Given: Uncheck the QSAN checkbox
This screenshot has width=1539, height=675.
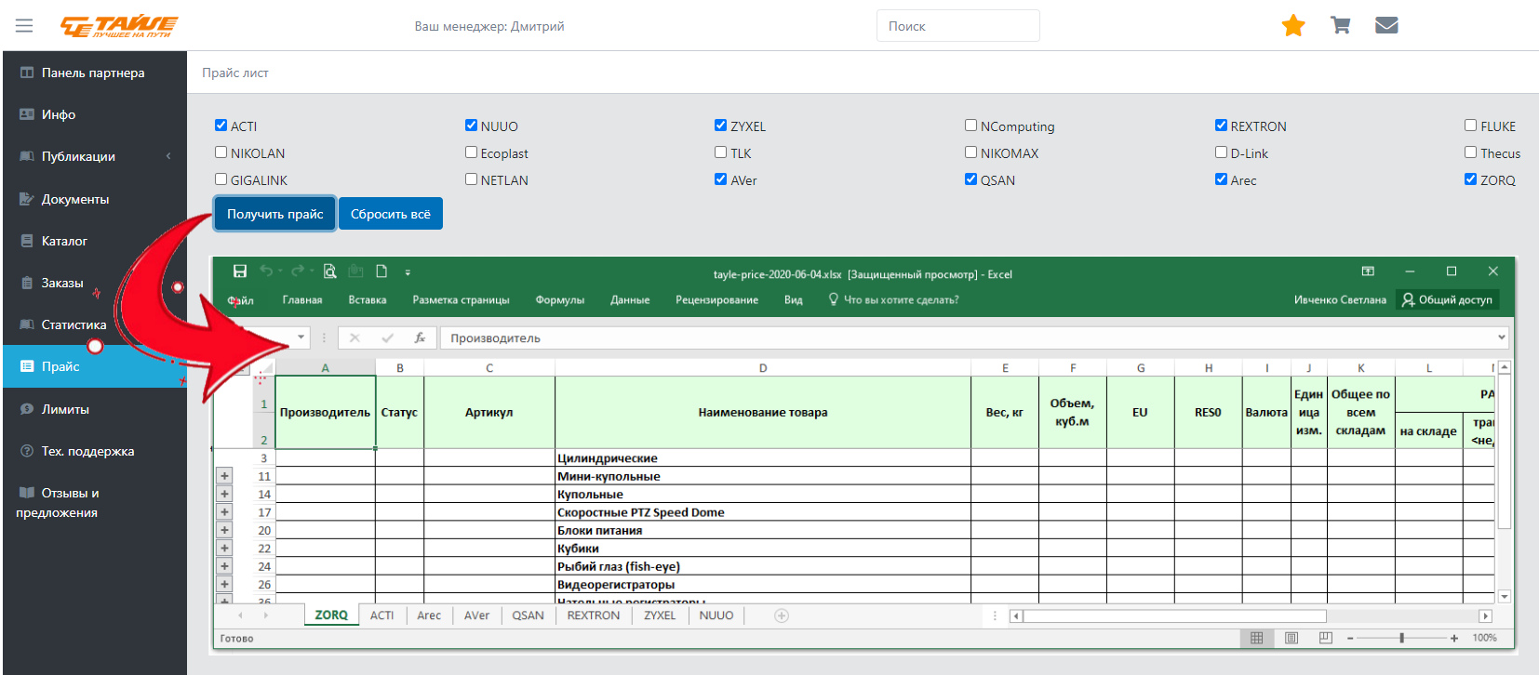Looking at the screenshot, I should pyautogui.click(x=971, y=179).
